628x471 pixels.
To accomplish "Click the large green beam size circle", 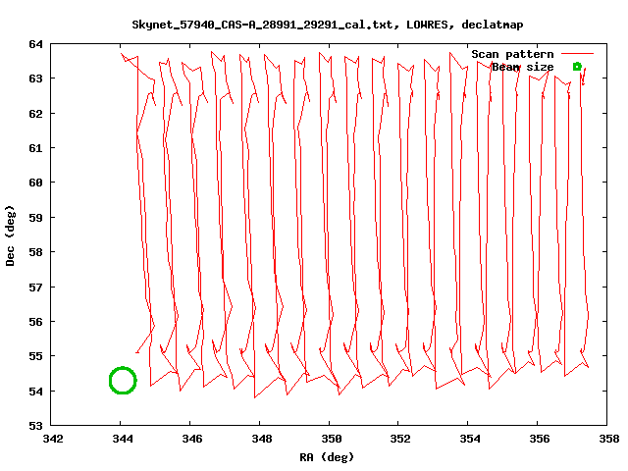I will [x=123, y=380].
